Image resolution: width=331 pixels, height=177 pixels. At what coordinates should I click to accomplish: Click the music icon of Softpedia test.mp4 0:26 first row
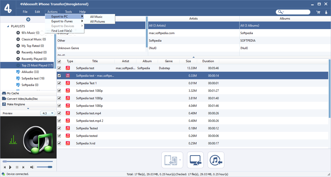pyautogui.click(x=68, y=113)
